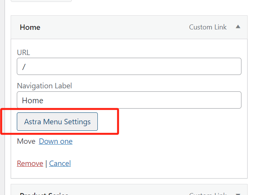Click the Home text in Navigation Label field
Image resolution: width=272 pixels, height=195 pixels.
(x=32, y=101)
